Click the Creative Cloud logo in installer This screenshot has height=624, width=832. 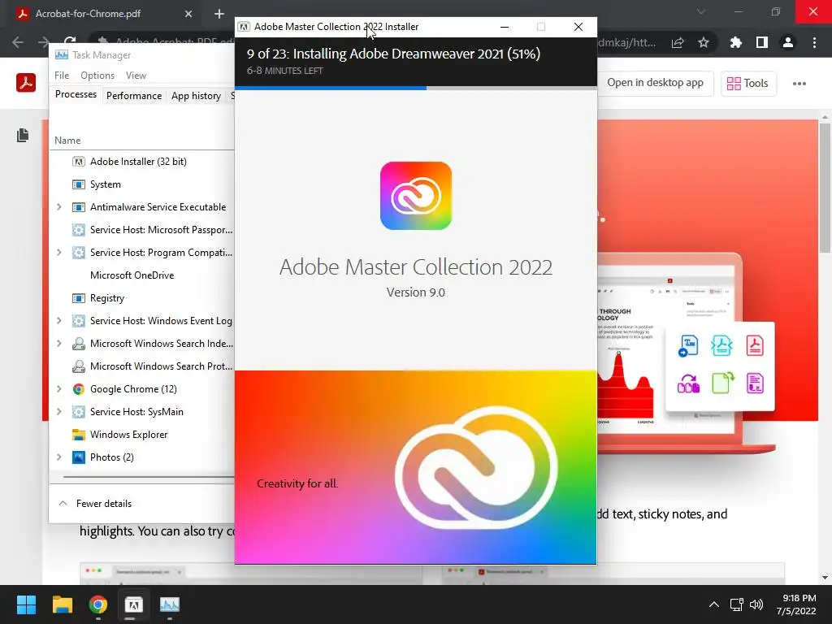click(416, 196)
